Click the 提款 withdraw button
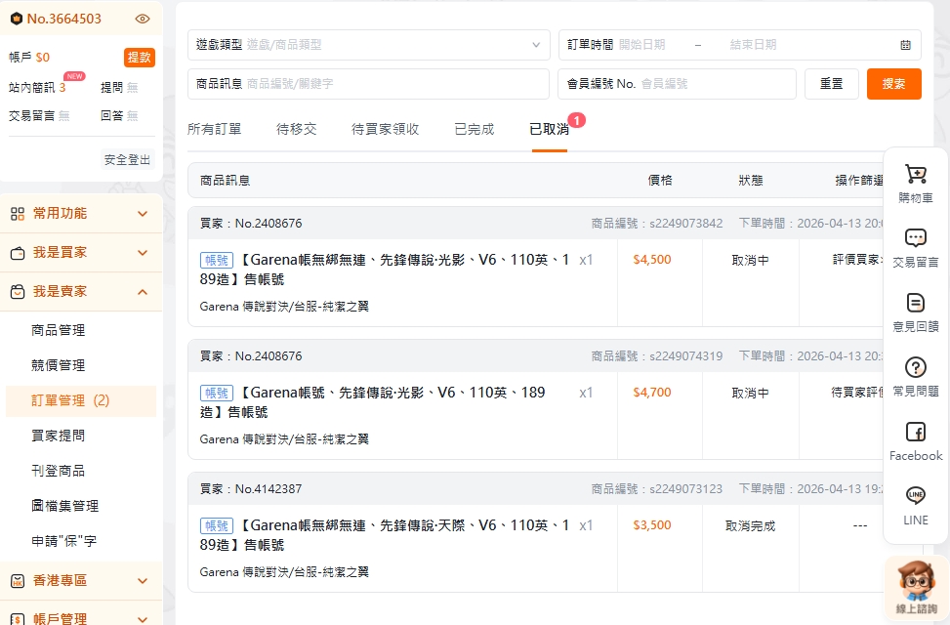Image resolution: width=950 pixels, height=625 pixels. [139, 58]
